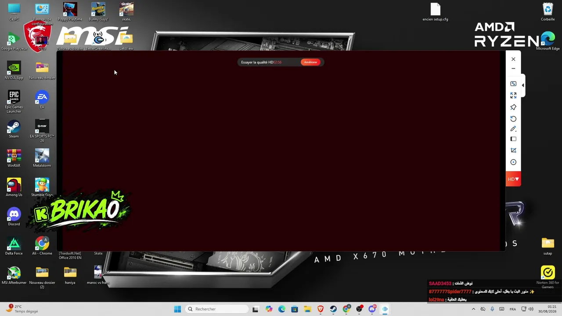Open Steam from the taskbar
The image size is (562, 316).
coord(333,309)
